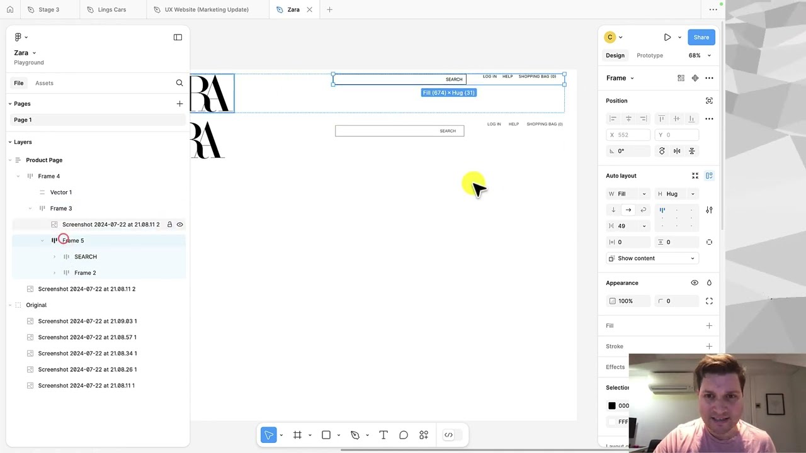
Task: Select Page 1 in pages list
Action: (98, 120)
